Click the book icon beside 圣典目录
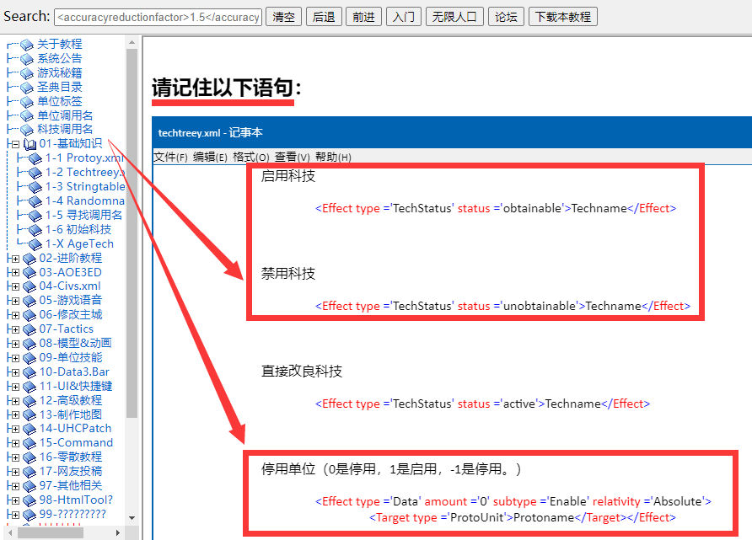This screenshot has height=540, width=752. 27,88
